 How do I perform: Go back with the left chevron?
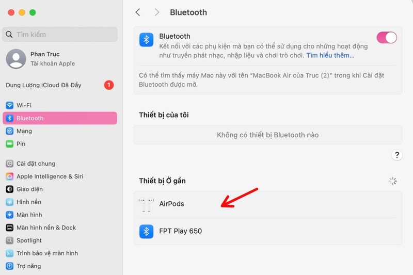[x=137, y=12]
